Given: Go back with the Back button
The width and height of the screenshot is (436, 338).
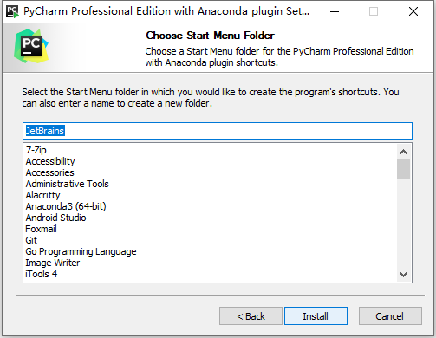Looking at the screenshot, I should [x=251, y=316].
